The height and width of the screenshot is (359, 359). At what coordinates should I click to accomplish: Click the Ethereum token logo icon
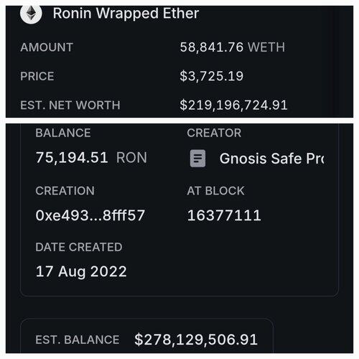pyautogui.click(x=31, y=14)
